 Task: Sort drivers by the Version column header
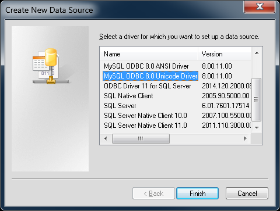[x=225, y=54]
